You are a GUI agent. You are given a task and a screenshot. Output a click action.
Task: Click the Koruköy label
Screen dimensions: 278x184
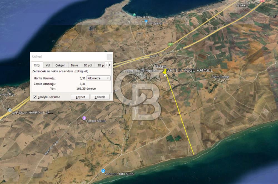pos(243,6)
